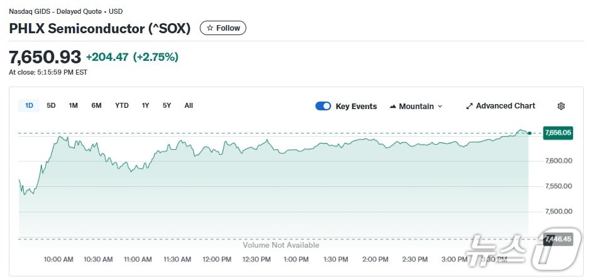Click the 12:00 PM time axis label
This screenshot has height=279, width=590.
coord(217,259)
